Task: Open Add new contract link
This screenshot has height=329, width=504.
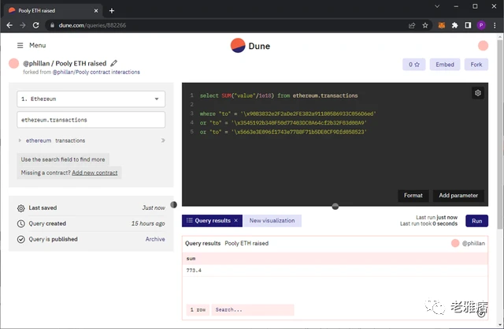Action: point(94,173)
